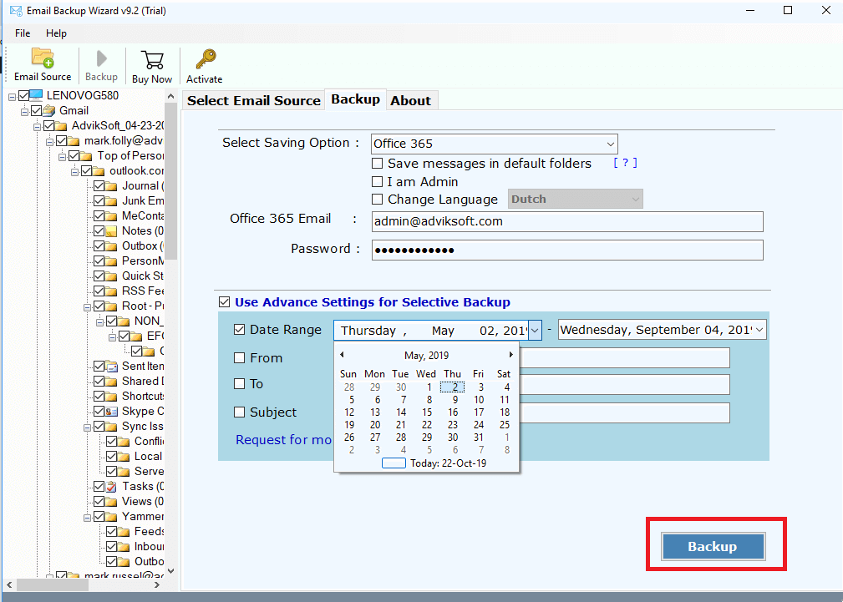Select May 15 in the calendar
The height and width of the screenshot is (602, 843).
pyautogui.click(x=427, y=412)
